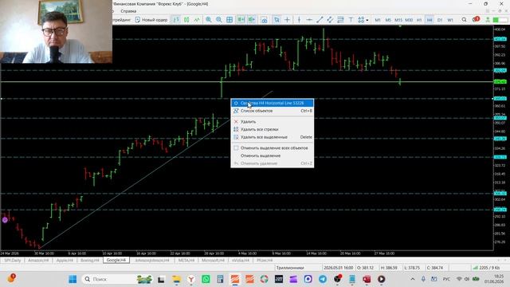Open Yandex browser from the taskbar
The width and height of the screenshot is (510, 287).
(x=191, y=279)
